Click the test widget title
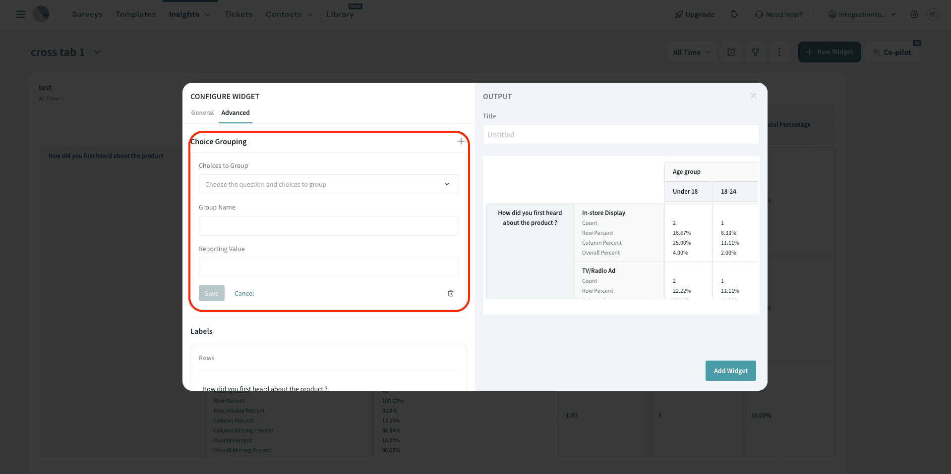951x474 pixels. [x=45, y=88]
